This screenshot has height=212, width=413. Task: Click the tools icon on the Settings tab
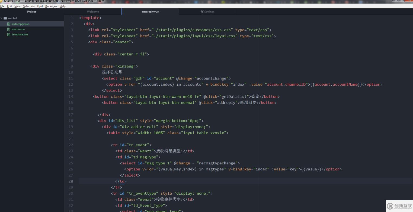point(202,12)
